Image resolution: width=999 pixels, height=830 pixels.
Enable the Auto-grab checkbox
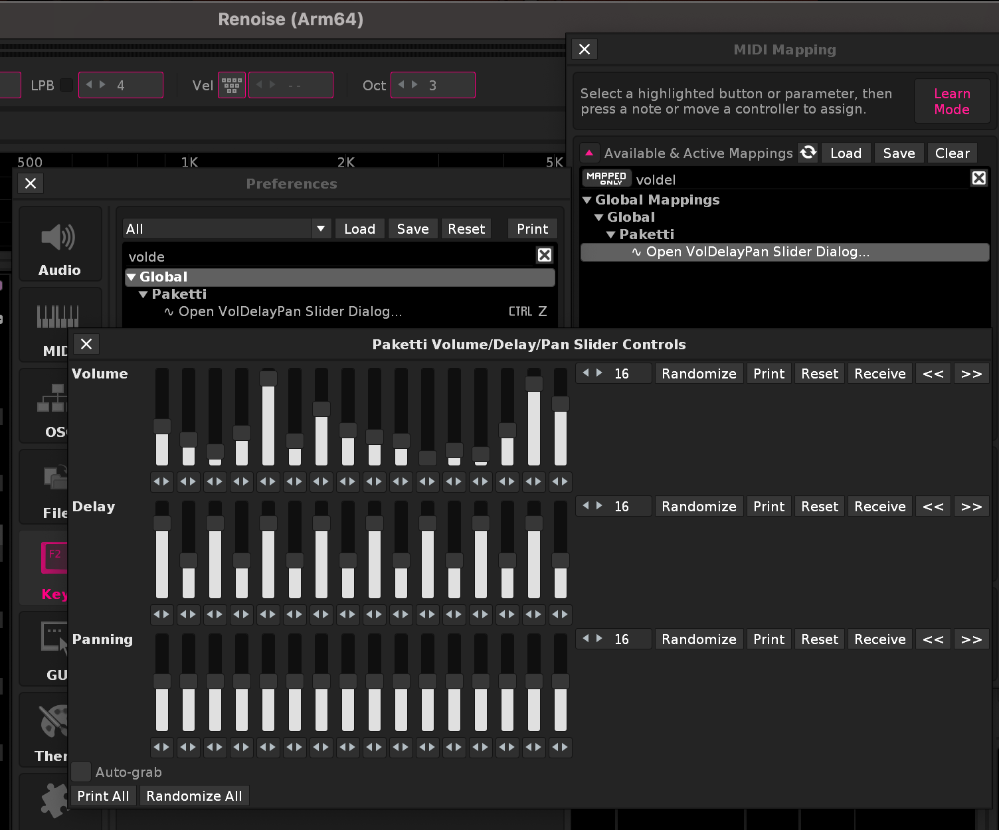coord(81,772)
